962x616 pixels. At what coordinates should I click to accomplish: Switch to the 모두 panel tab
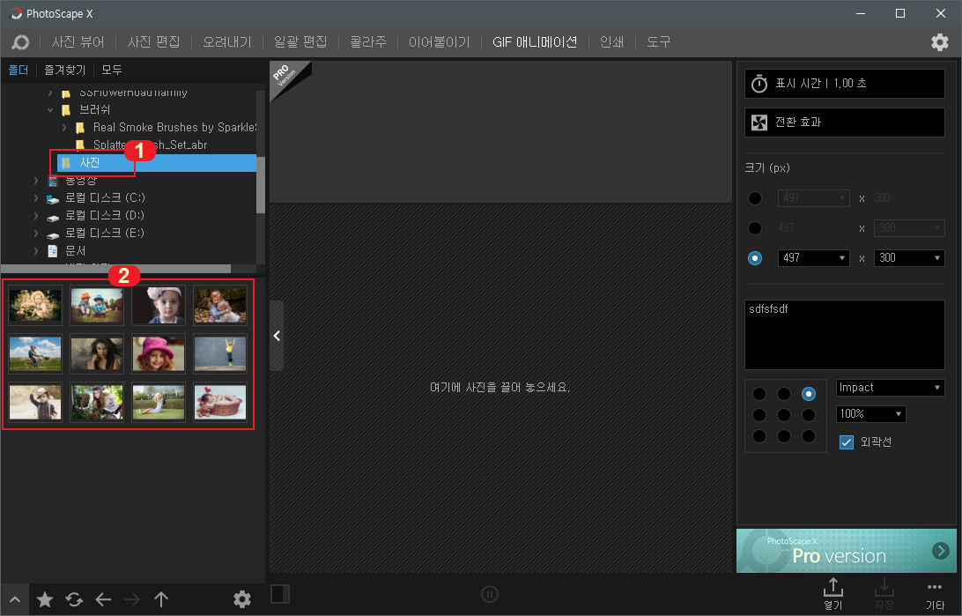112,70
